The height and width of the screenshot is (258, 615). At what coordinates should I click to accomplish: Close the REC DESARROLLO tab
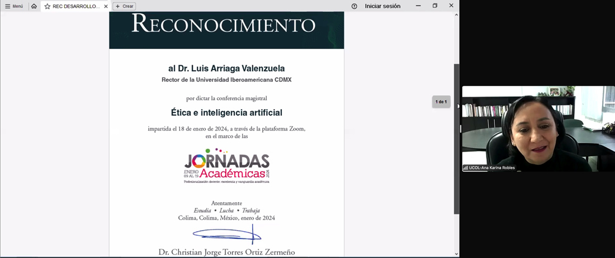[x=106, y=6]
